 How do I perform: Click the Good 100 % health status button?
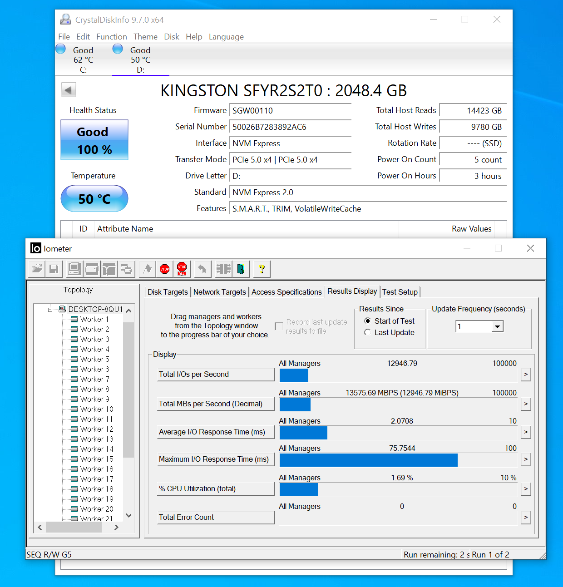tap(94, 140)
